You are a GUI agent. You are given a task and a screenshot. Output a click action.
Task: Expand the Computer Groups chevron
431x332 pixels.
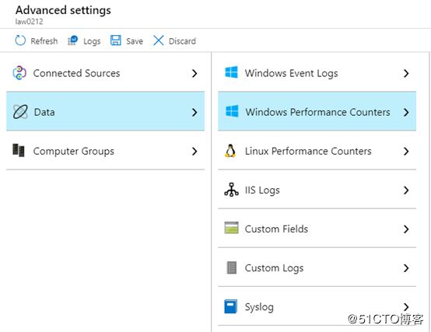(194, 152)
